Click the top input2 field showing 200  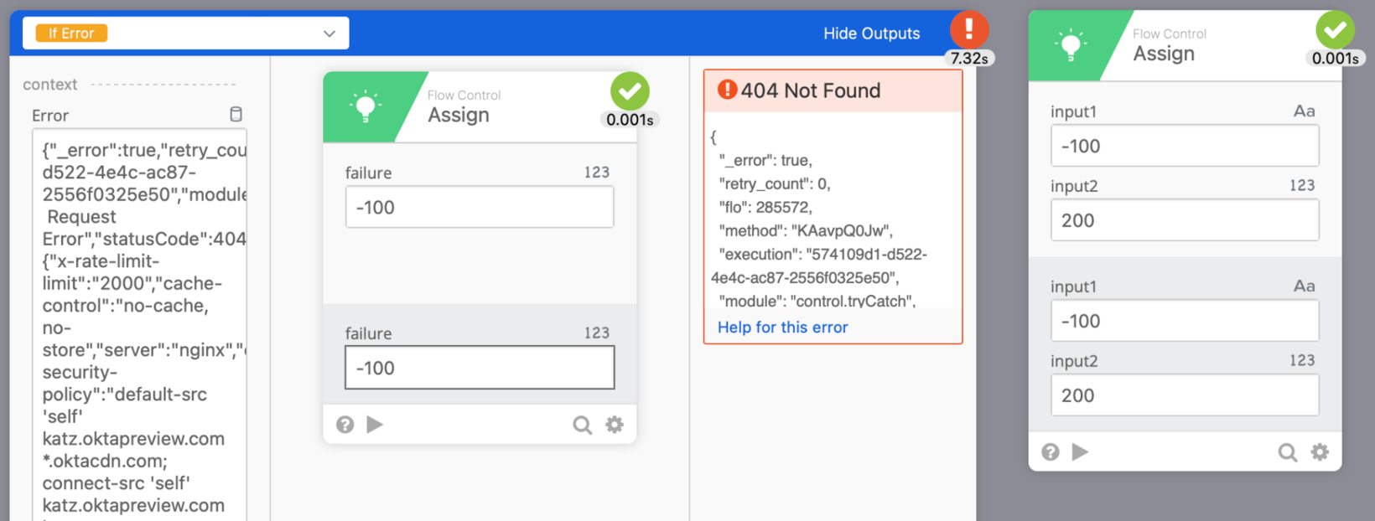1184,220
